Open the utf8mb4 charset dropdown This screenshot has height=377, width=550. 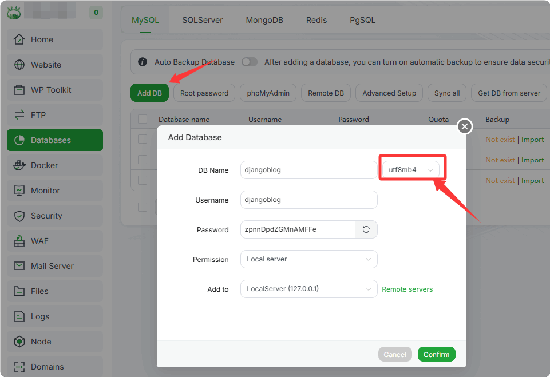[410, 170]
